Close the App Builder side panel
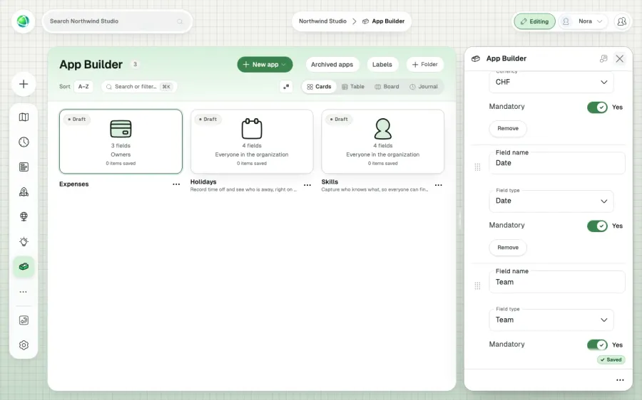The width and height of the screenshot is (642, 400). click(619, 59)
